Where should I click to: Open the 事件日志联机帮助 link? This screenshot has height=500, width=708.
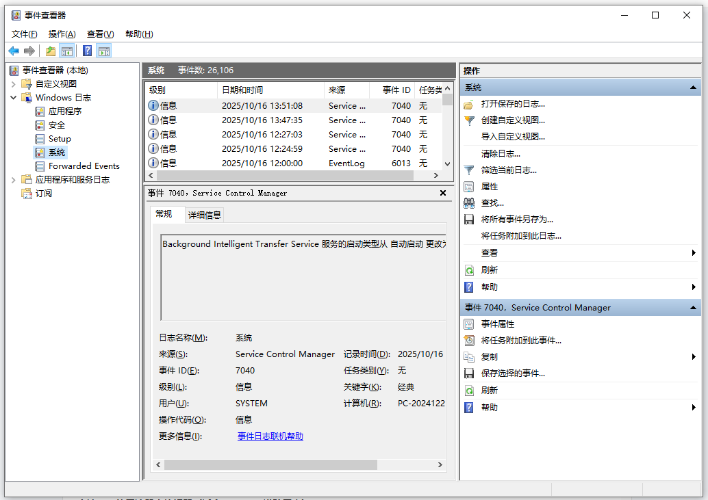(x=270, y=436)
